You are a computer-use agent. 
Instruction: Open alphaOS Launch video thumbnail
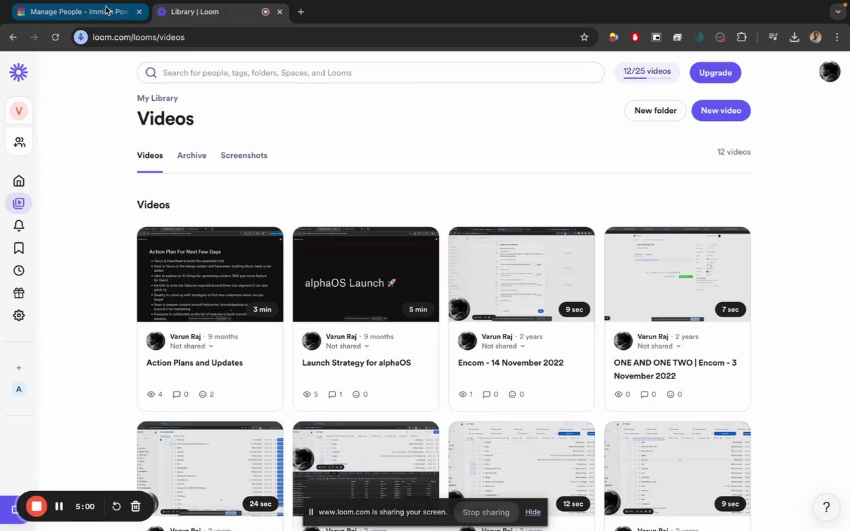point(366,274)
